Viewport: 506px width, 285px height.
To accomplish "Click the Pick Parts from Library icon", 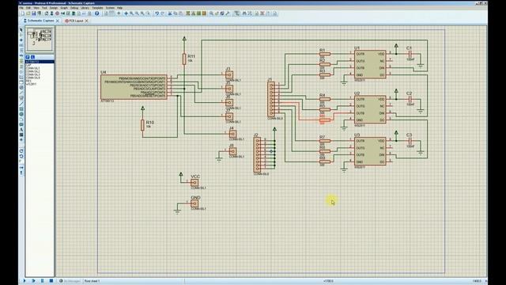I will tap(211, 13).
